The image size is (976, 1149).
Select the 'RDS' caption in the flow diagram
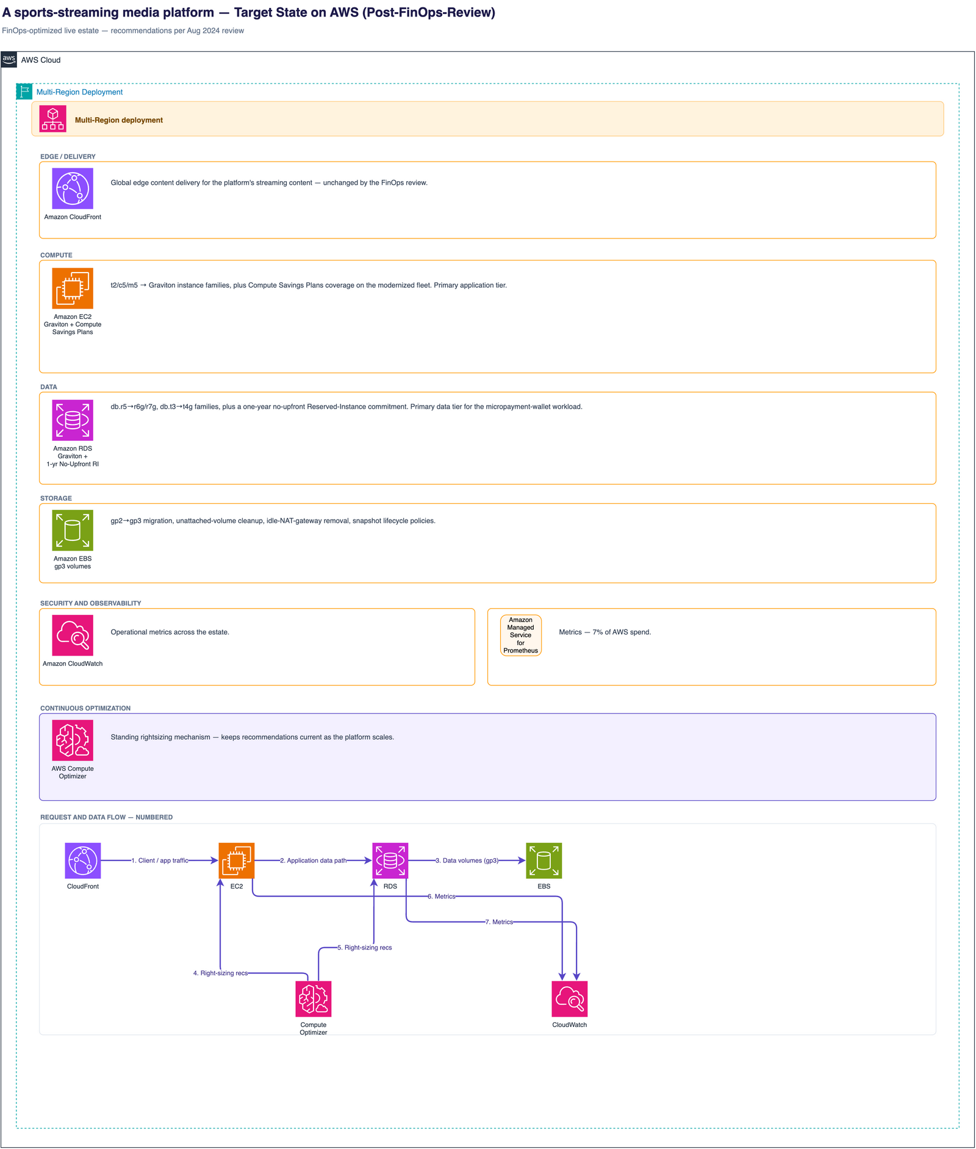[x=390, y=887]
